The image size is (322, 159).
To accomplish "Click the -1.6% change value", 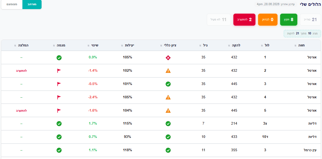I will pyautogui.click(x=93, y=110).
